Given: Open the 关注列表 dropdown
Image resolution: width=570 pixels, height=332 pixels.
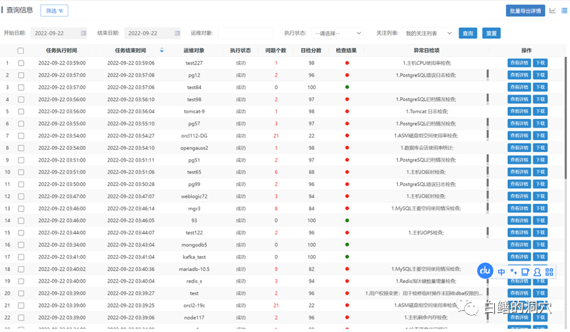Looking at the screenshot, I should [428, 33].
